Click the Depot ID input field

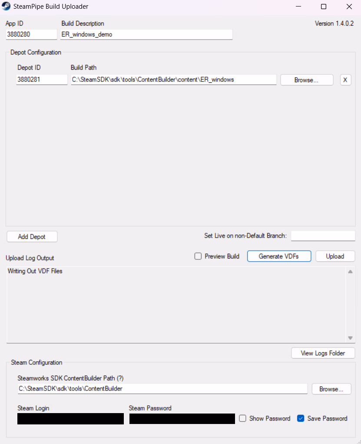coord(42,80)
